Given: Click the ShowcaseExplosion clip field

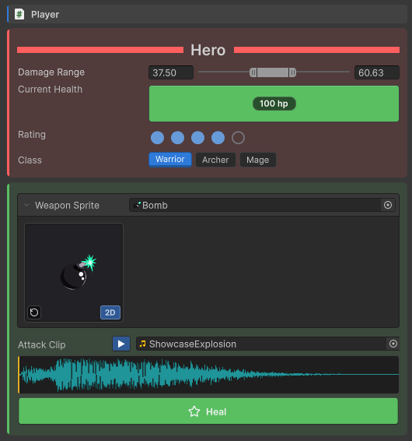Looking at the screenshot, I should 267,344.
